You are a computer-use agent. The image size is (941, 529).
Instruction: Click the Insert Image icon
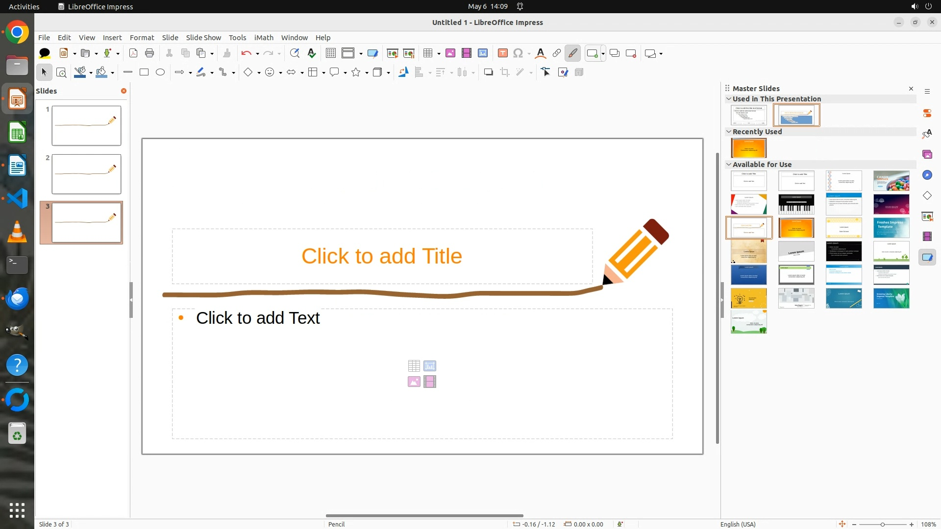click(450, 53)
